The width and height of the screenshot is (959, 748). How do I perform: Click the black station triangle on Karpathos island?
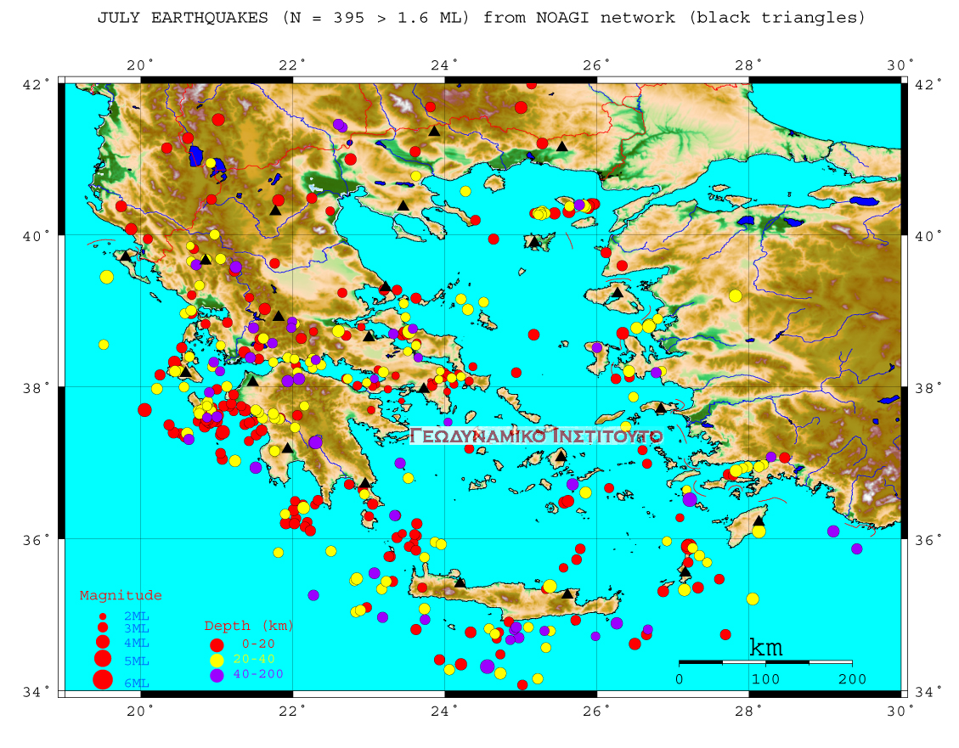[x=685, y=572]
